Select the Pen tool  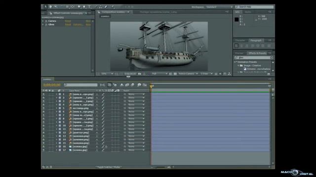click(x=84, y=6)
